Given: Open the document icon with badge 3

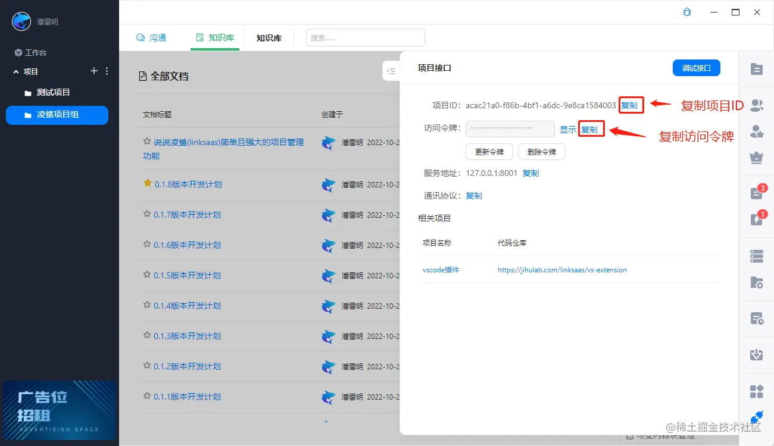Looking at the screenshot, I should click(757, 193).
